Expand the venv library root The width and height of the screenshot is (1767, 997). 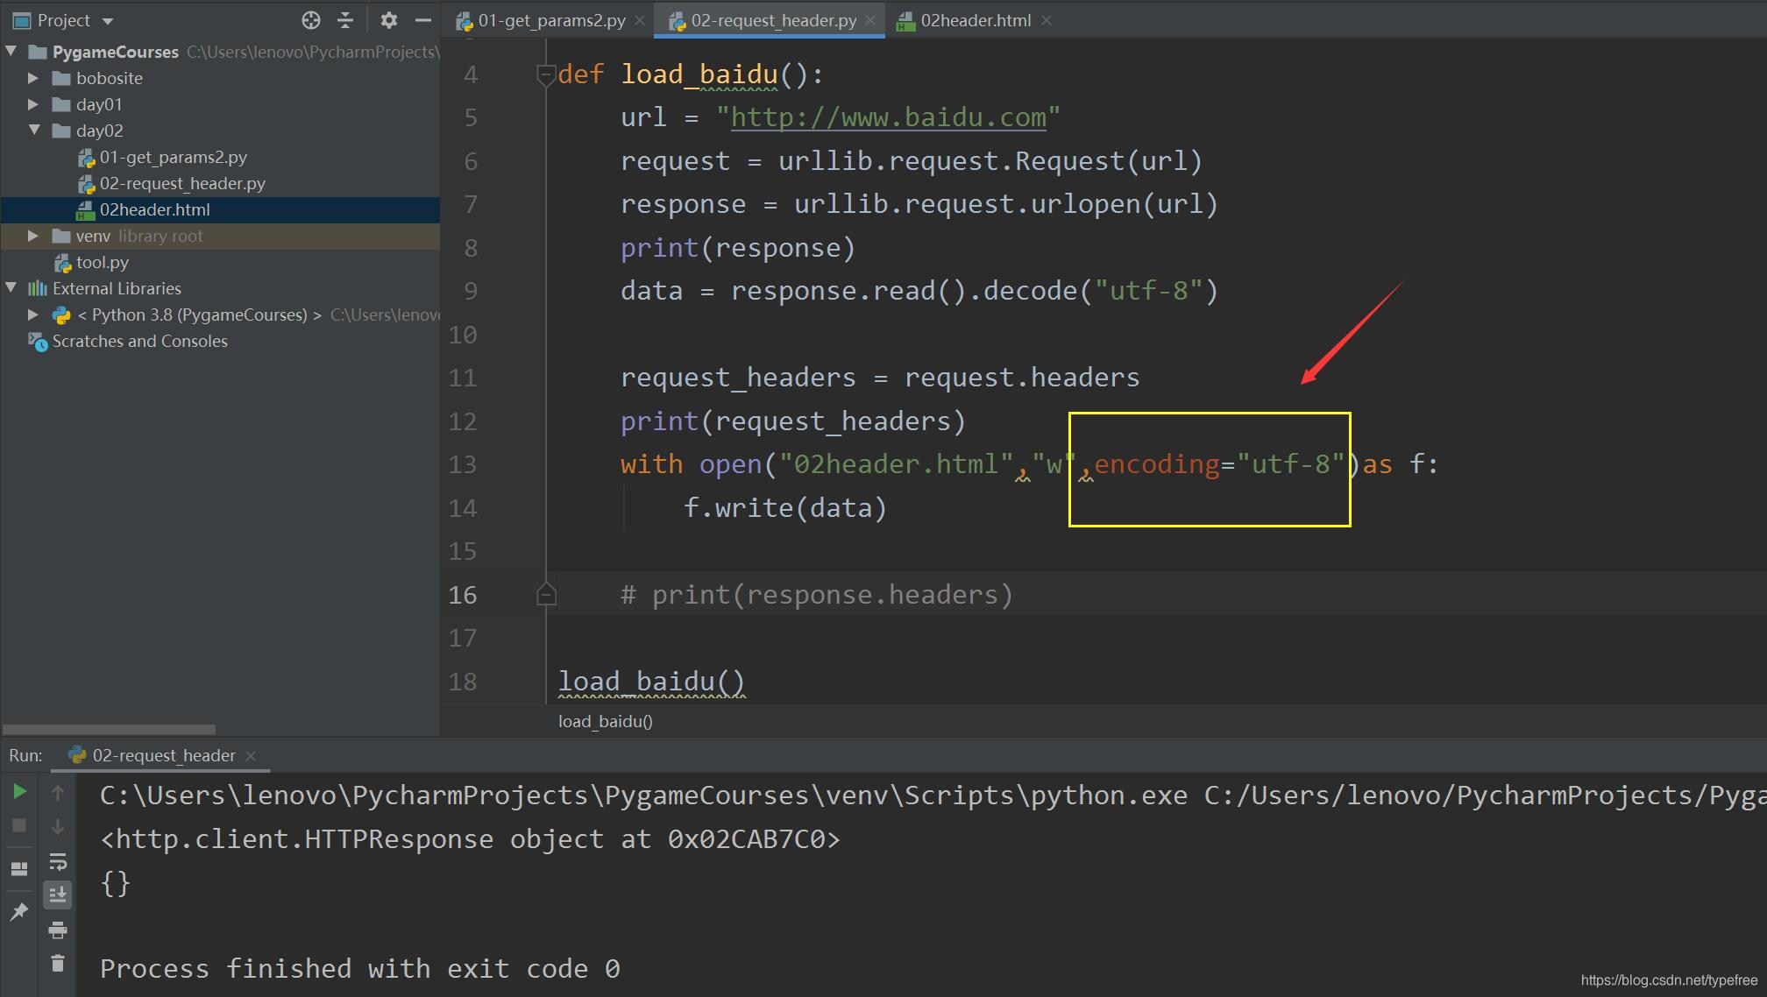click(33, 236)
